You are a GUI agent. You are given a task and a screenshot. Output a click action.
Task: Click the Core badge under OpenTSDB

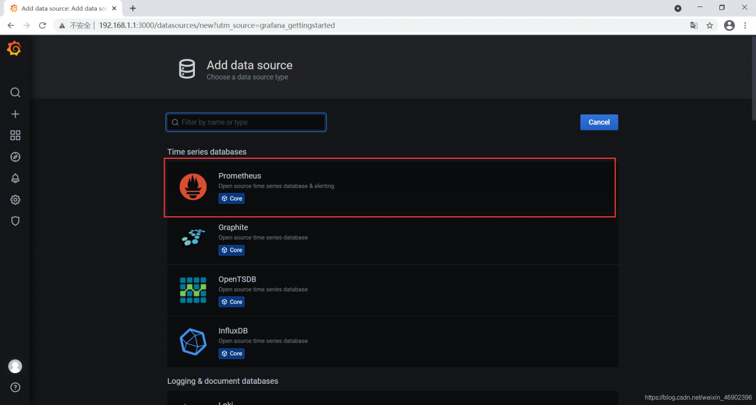coord(232,302)
